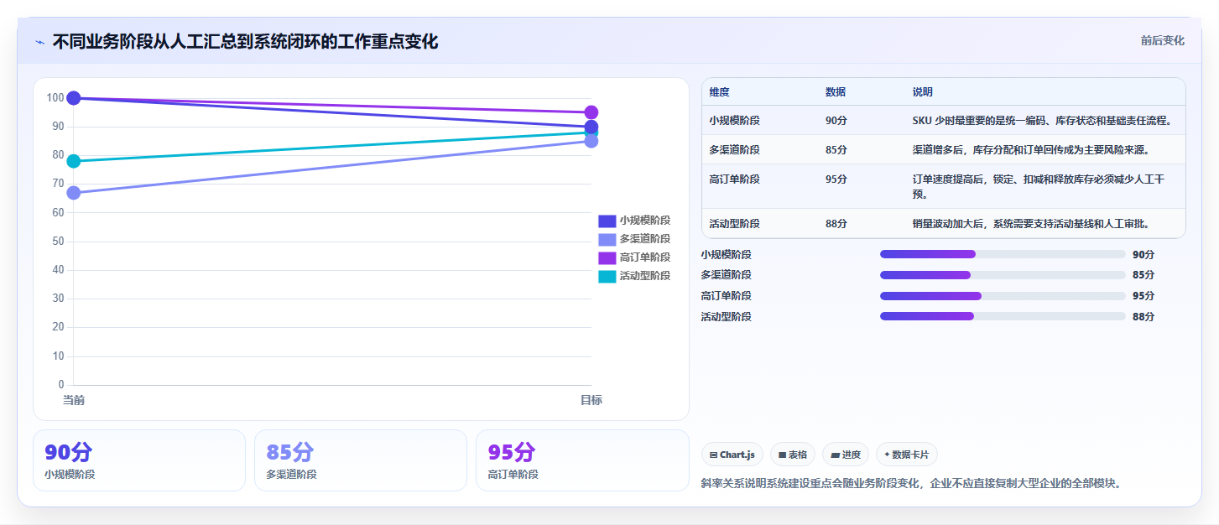
Task: Click the 多渠道阶段 progress bar
Action: coord(1003,275)
